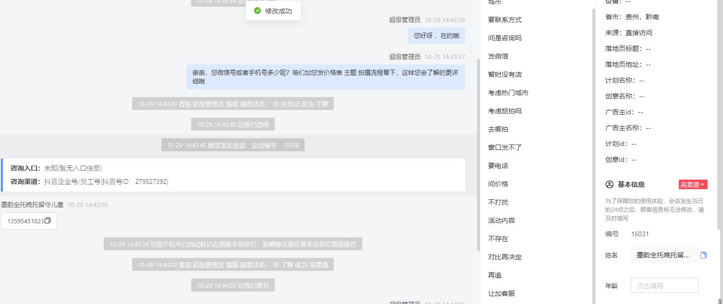Click the 广告主名称 row
723x304 pixels.
[628, 128]
